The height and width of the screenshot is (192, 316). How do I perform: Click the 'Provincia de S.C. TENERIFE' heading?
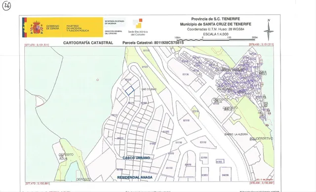click(x=215, y=19)
